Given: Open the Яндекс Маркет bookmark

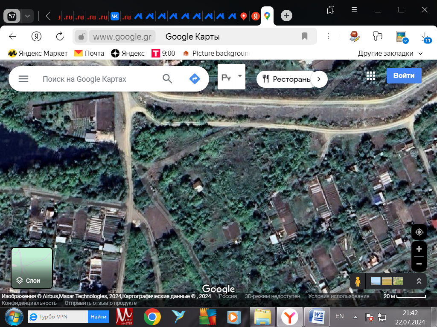Looking at the screenshot, I should click(38, 53).
